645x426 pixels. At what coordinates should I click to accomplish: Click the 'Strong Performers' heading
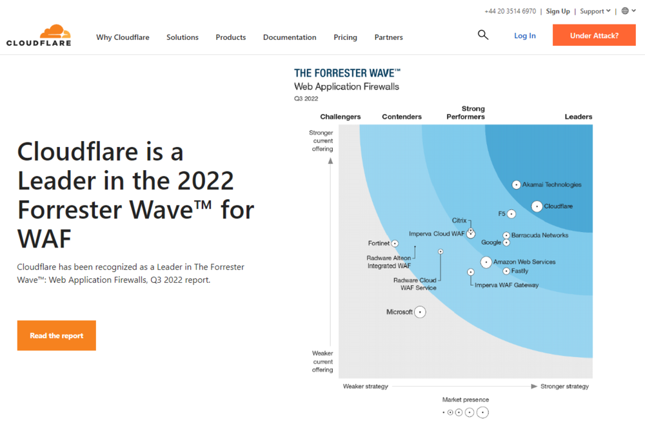pos(466,113)
